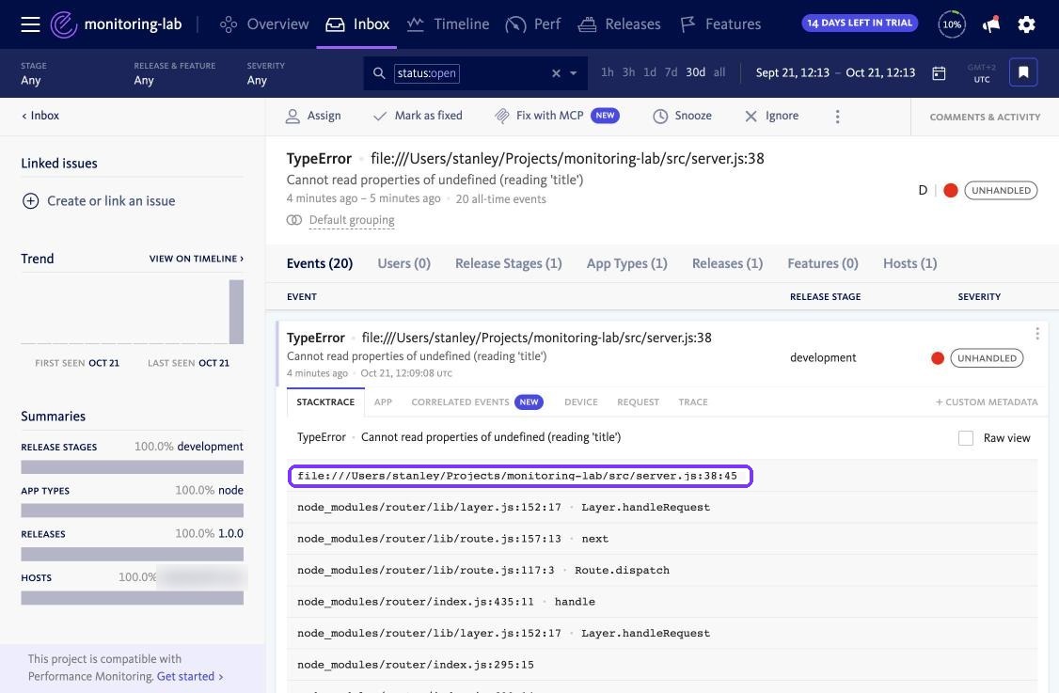Switch to the Releases (1) tab
1059x693 pixels.
click(727, 263)
